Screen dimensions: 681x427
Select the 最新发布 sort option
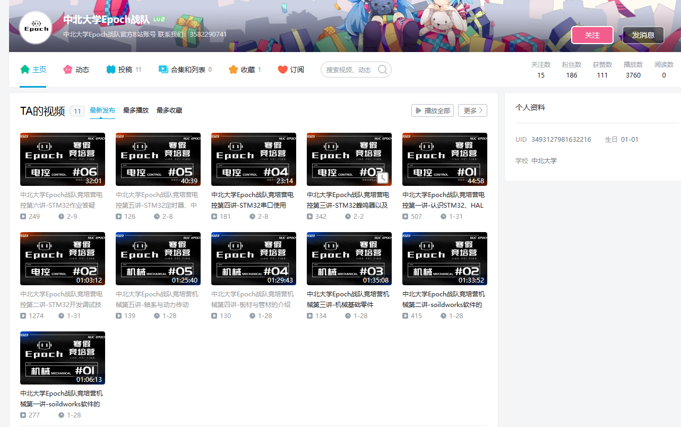click(x=102, y=110)
